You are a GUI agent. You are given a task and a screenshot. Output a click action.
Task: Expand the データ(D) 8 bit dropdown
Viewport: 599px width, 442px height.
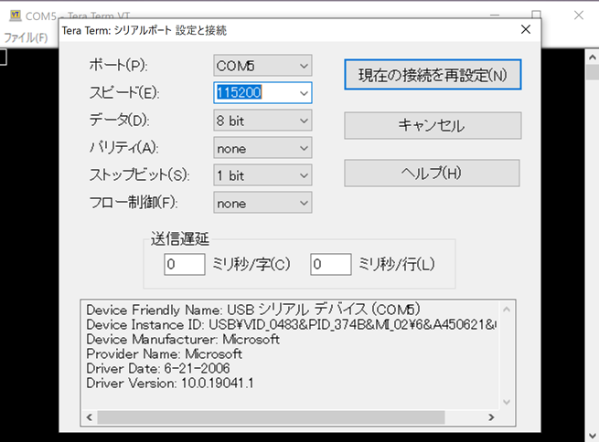262,121
